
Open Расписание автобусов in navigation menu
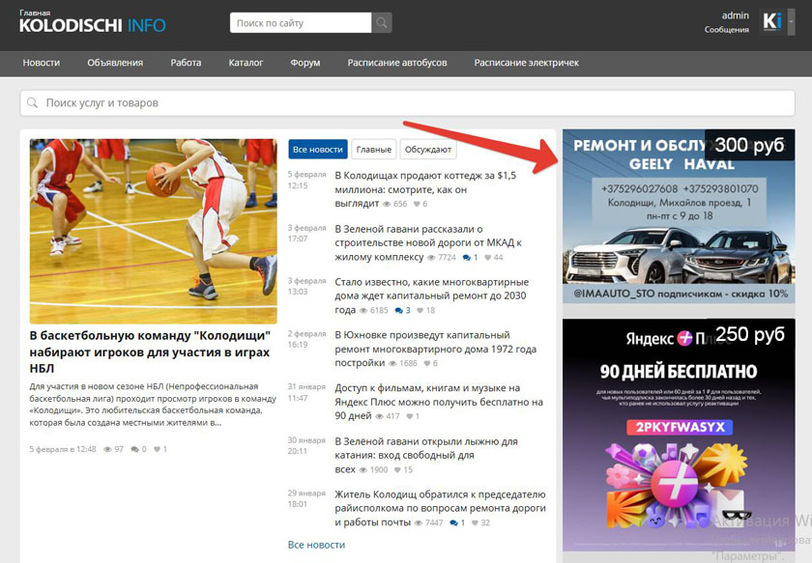click(x=397, y=63)
